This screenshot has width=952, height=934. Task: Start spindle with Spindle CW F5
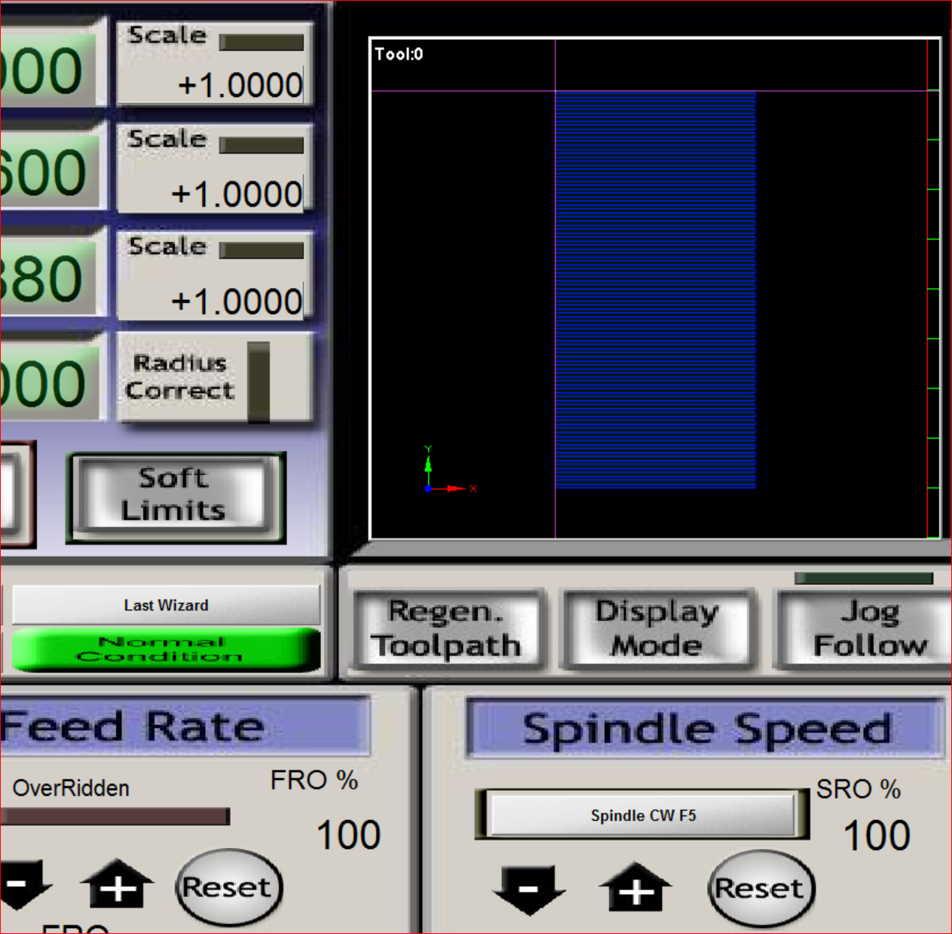point(642,815)
